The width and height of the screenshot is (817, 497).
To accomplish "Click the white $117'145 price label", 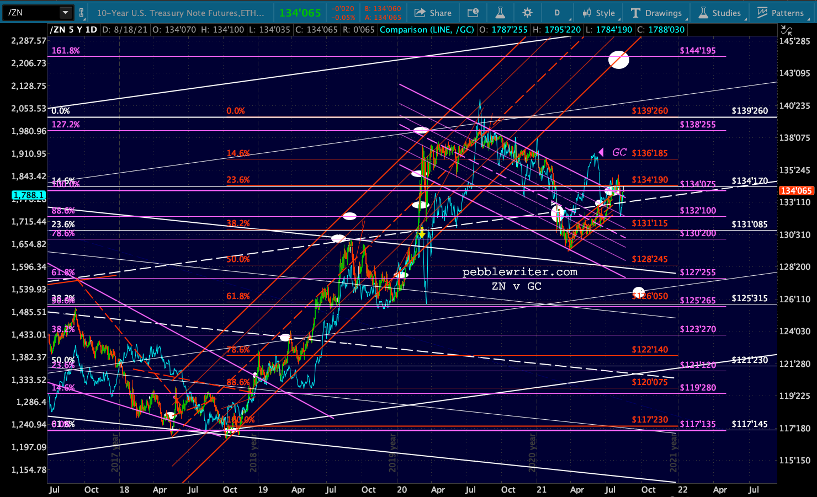I will coord(750,424).
